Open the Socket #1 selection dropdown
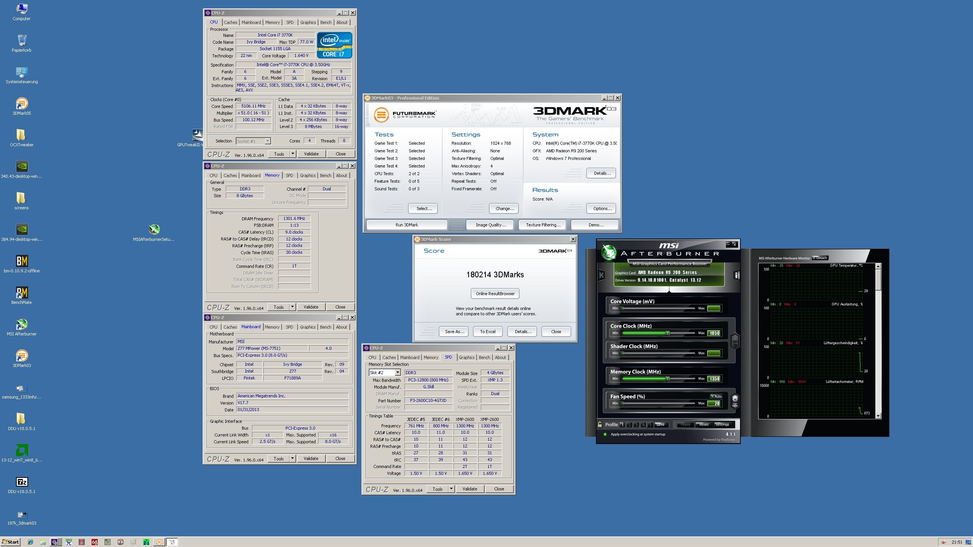Screen dimensions: 973x547 268,141
